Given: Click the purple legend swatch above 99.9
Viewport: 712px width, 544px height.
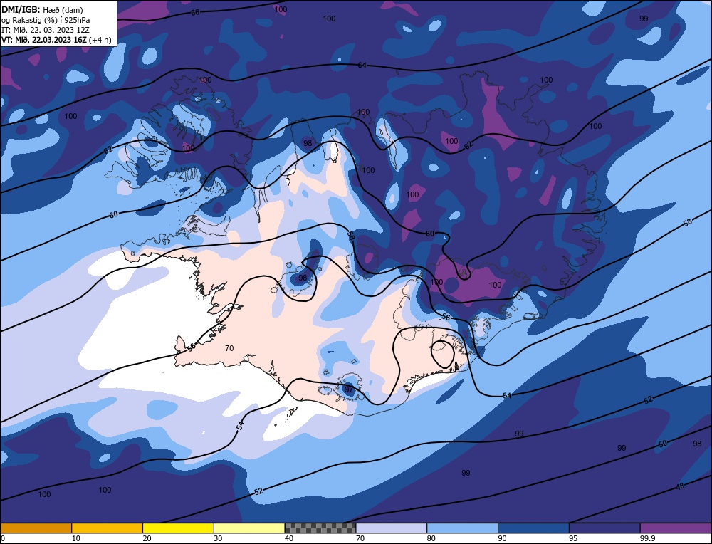Looking at the screenshot, I should [x=676, y=528].
